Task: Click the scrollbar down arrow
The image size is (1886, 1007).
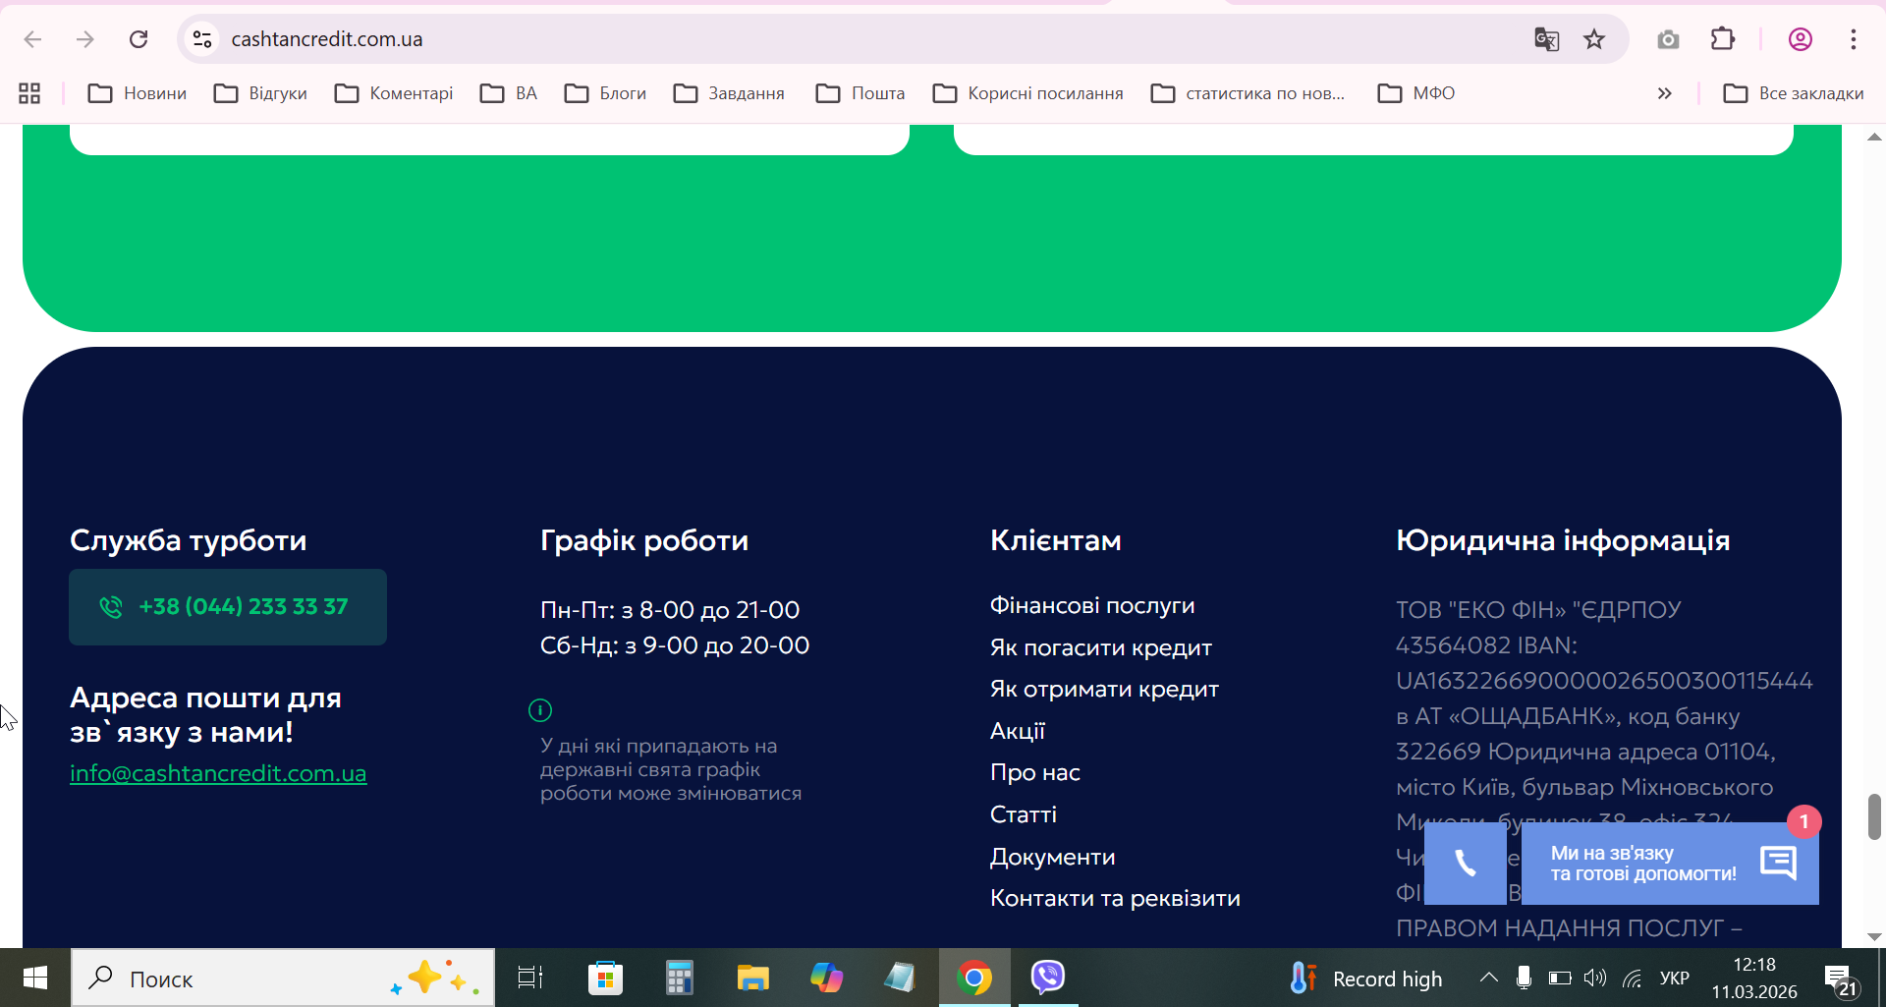Action: (x=1874, y=937)
